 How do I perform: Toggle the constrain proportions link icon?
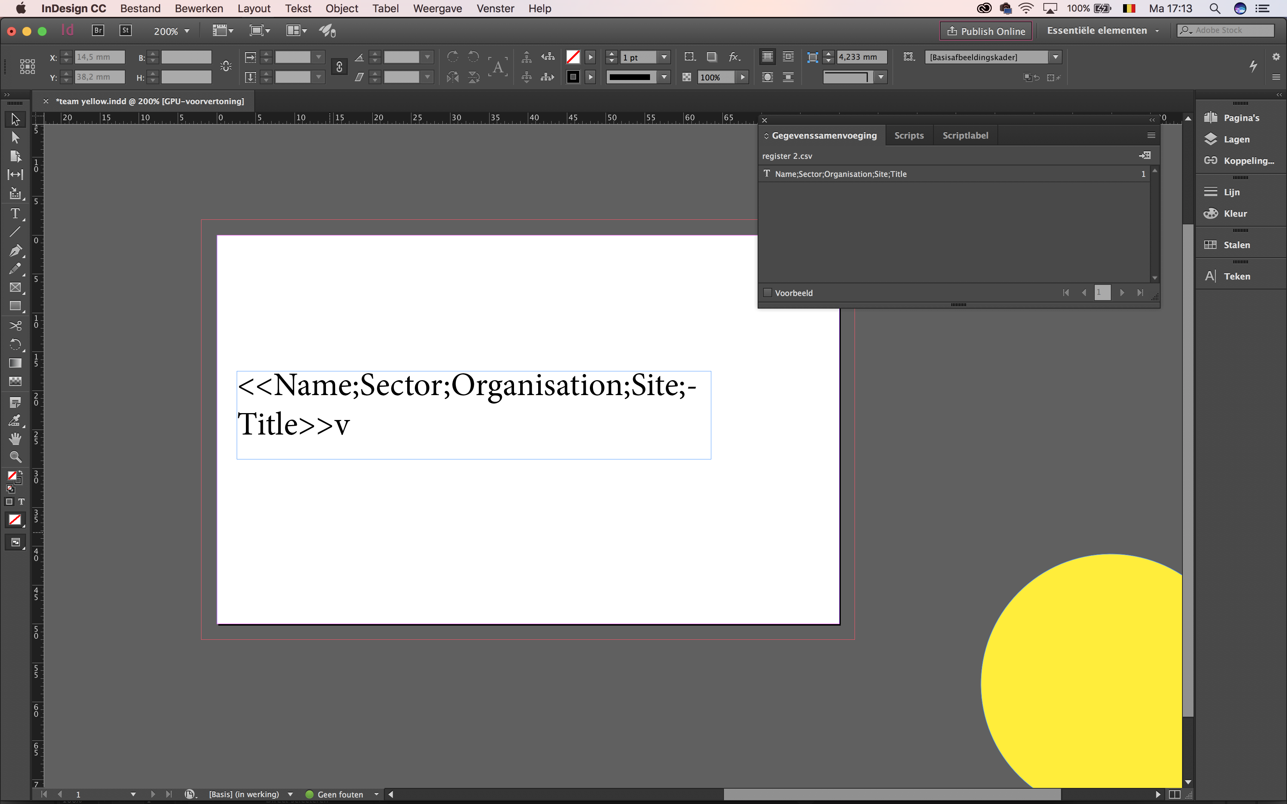[x=339, y=67]
